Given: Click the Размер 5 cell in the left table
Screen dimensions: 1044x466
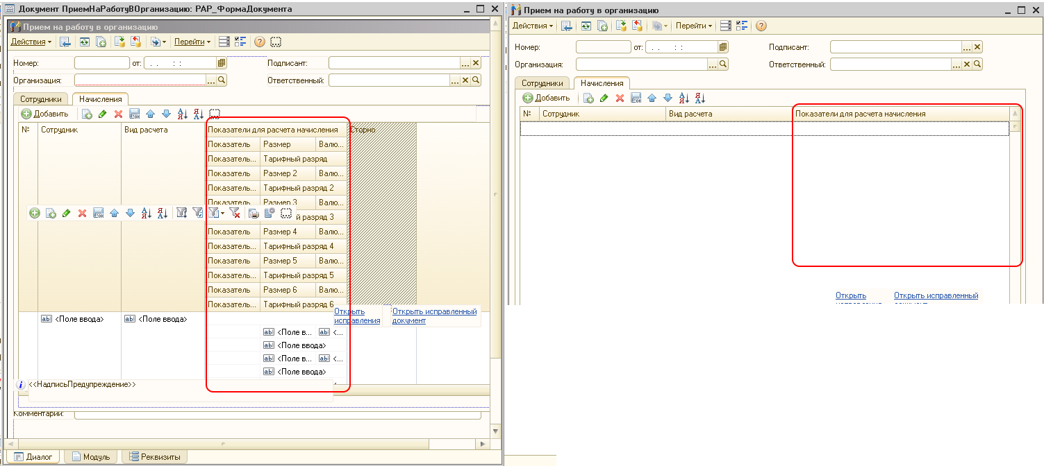Looking at the screenshot, I should (x=288, y=261).
